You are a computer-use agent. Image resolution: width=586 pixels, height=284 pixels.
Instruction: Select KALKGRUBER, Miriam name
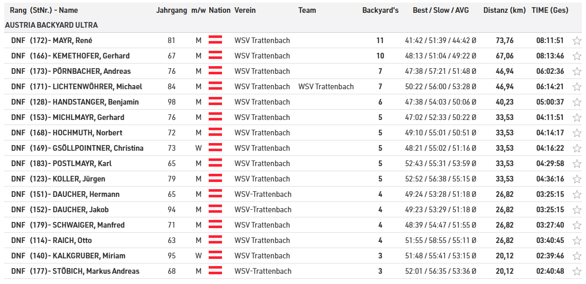click(89, 256)
